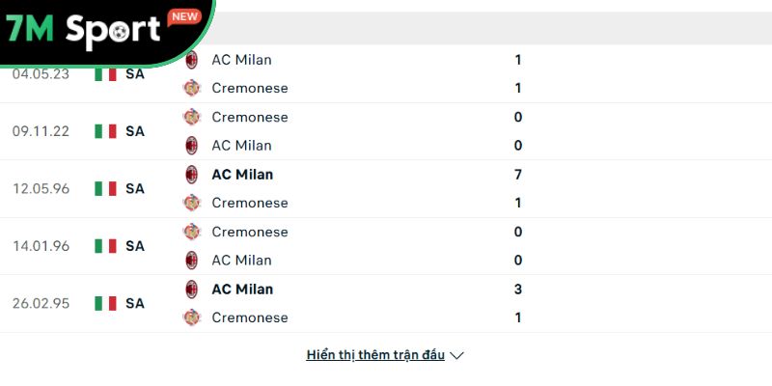Screen dimensions: 772x386
Task: Click the Cremonese crest in the 12.05.96 match
Action: (x=192, y=203)
